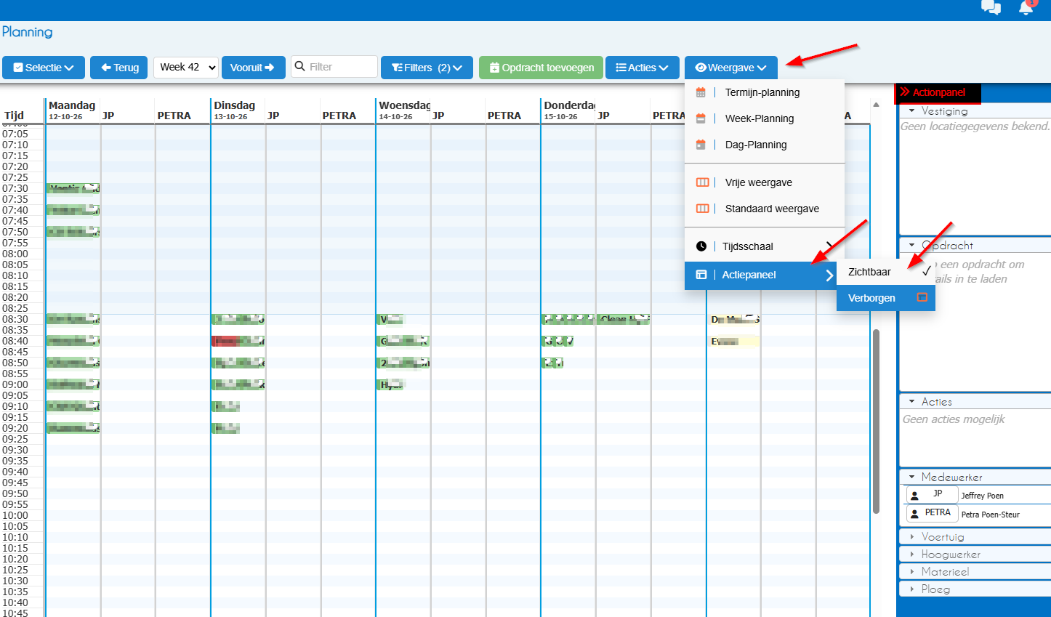Click the columns icon beside Standaard weergave

coord(702,209)
